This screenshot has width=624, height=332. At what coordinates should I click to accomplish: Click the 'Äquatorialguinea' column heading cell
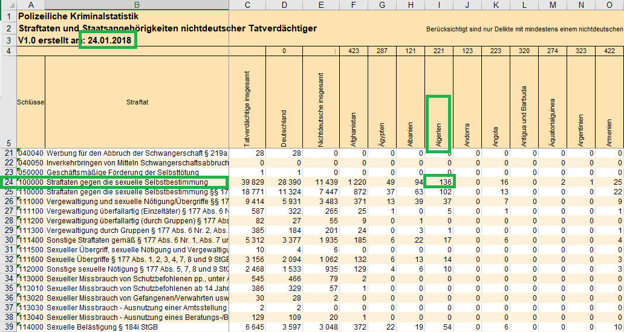click(x=553, y=102)
